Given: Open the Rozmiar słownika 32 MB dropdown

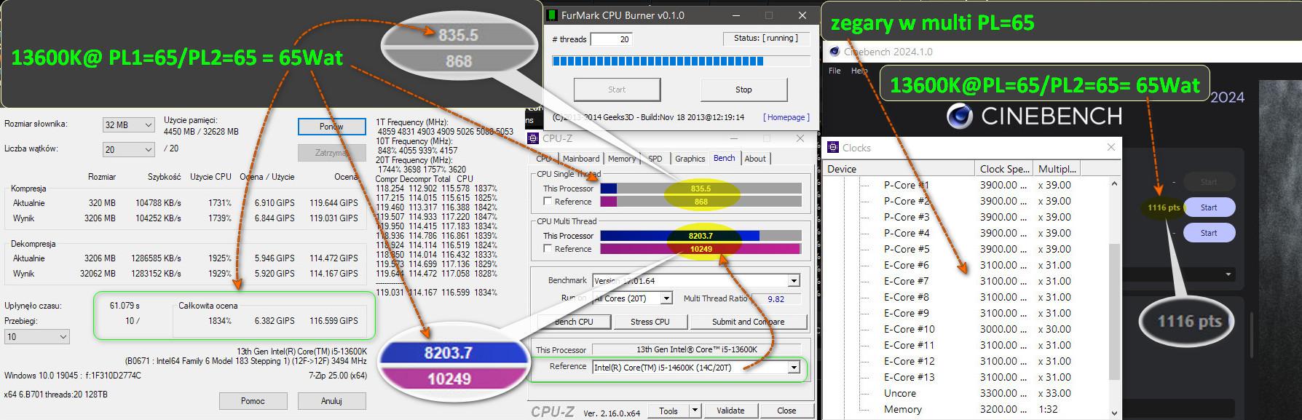Looking at the screenshot, I should (128, 125).
